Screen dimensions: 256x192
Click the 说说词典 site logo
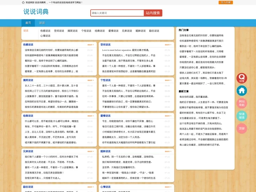click(x=36, y=12)
